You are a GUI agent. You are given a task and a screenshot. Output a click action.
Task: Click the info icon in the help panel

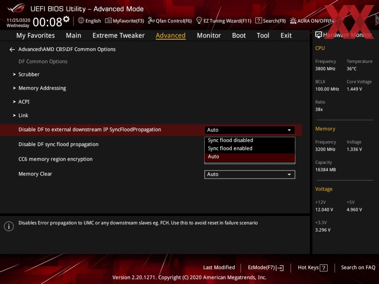pyautogui.click(x=9, y=226)
